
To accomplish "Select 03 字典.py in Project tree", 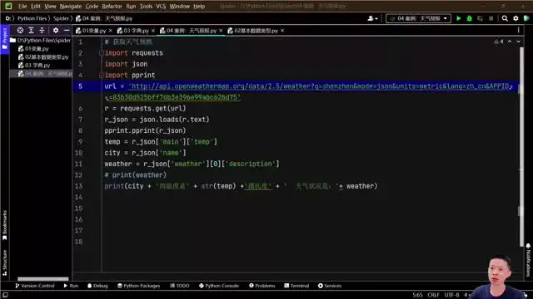I will pyautogui.click(x=34, y=65).
